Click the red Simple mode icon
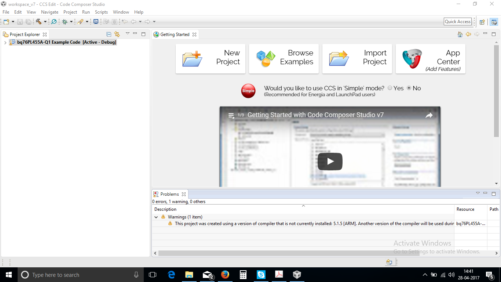The image size is (501, 282). (x=248, y=91)
